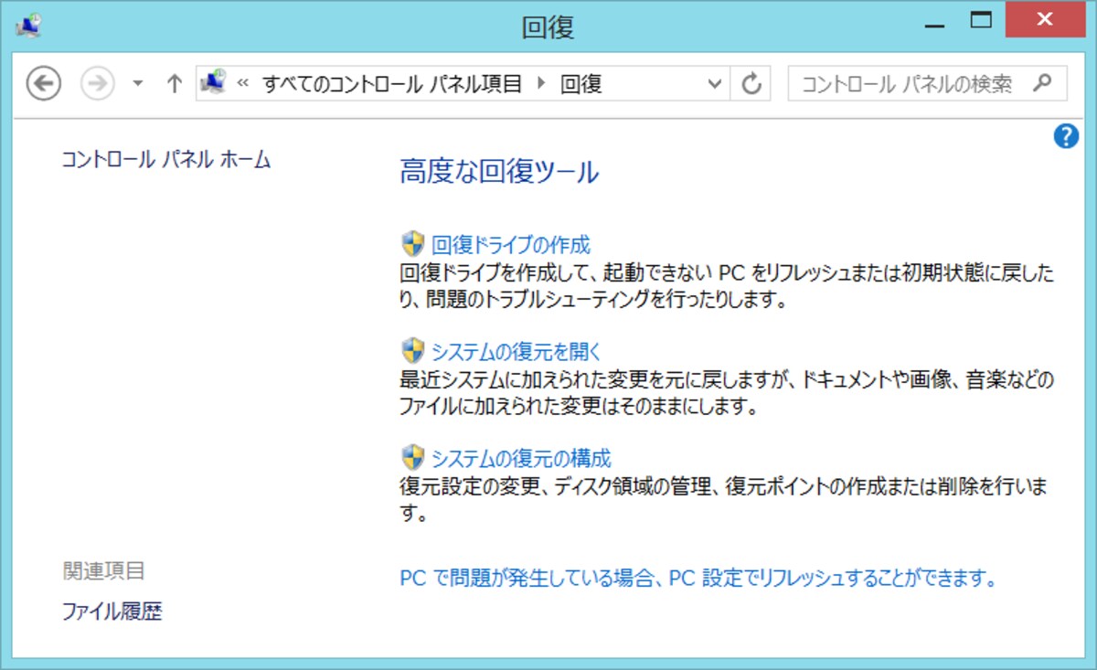Open ファイル履歴 under related items
Screen dimensions: 1097x670
coord(112,612)
